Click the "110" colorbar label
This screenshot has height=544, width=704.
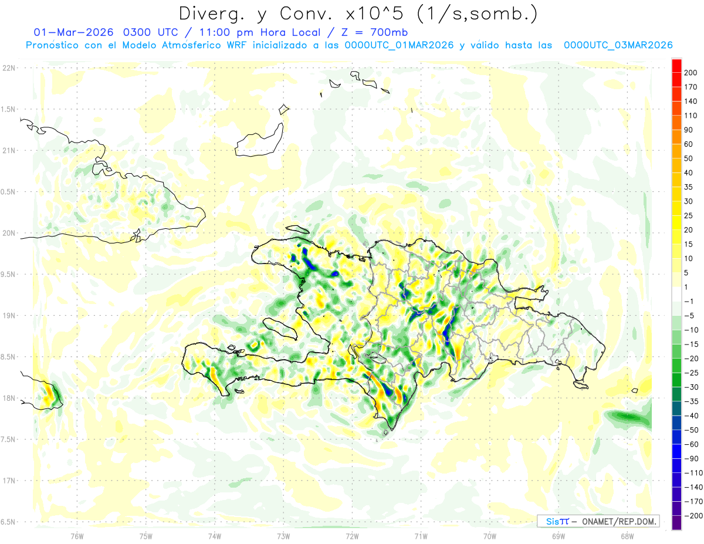[x=691, y=116]
